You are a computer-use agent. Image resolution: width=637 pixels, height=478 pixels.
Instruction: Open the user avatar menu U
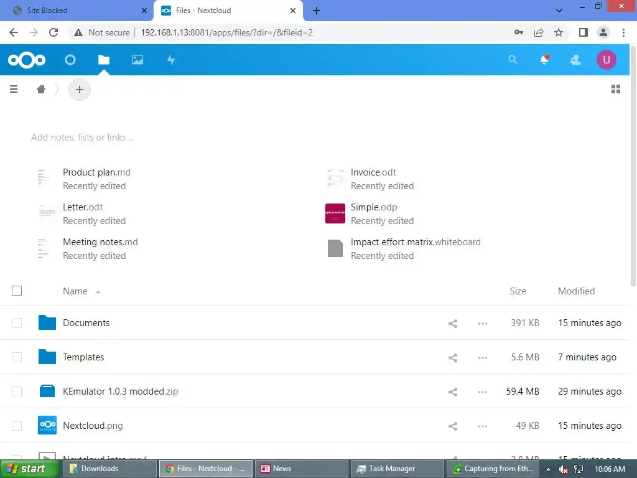click(607, 60)
